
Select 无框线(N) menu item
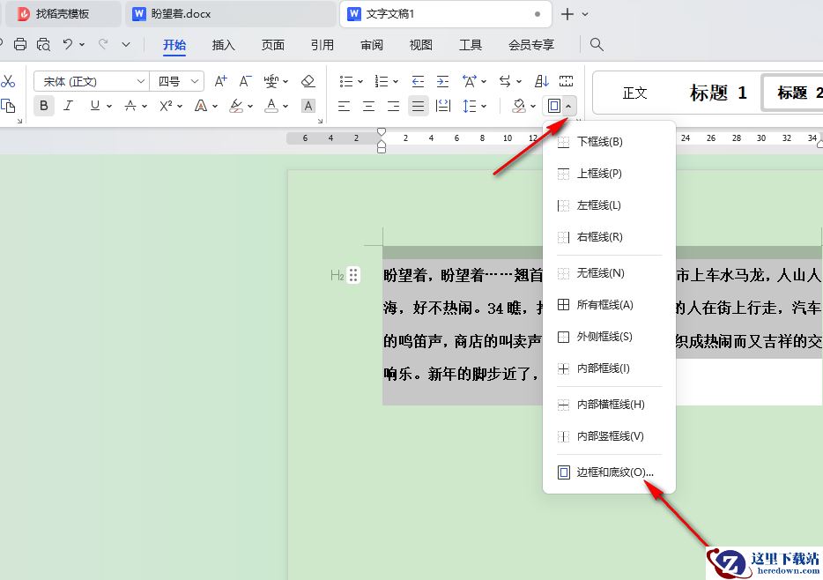(x=609, y=273)
